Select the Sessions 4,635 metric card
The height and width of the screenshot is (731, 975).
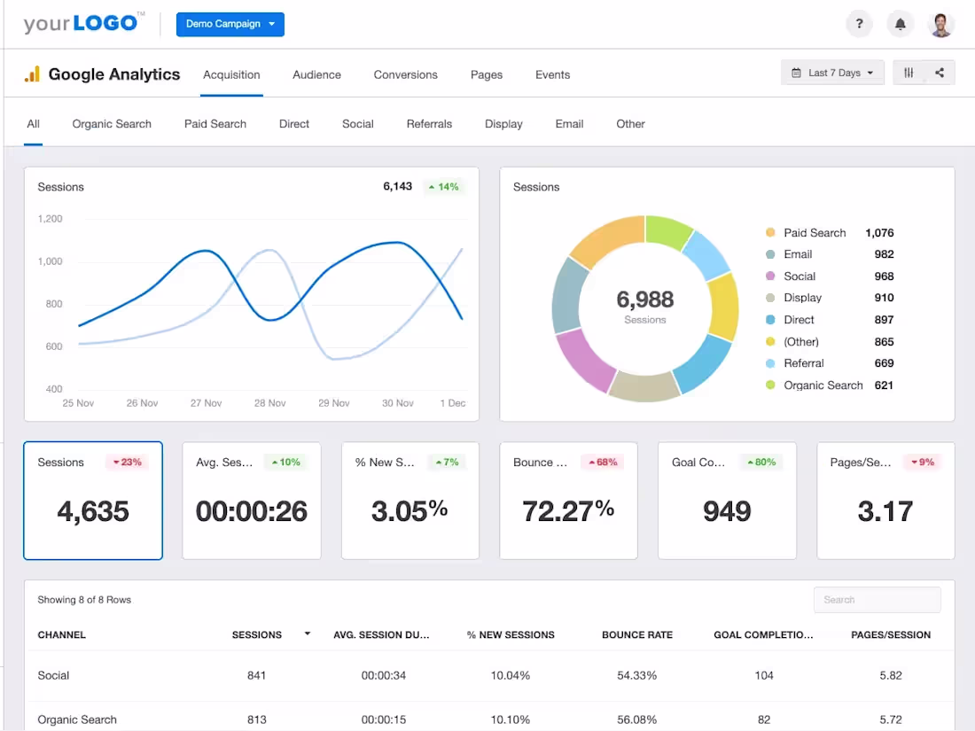[93, 501]
